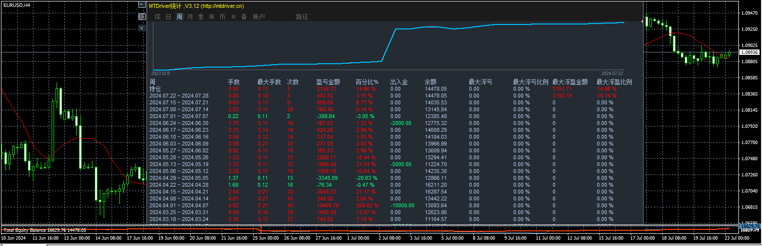Click the 周 column header in the table

(x=152, y=82)
